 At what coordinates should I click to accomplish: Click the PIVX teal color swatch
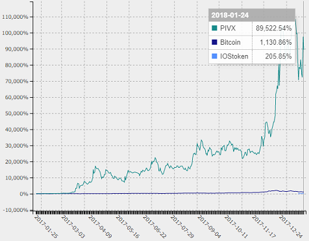coord(214,28)
